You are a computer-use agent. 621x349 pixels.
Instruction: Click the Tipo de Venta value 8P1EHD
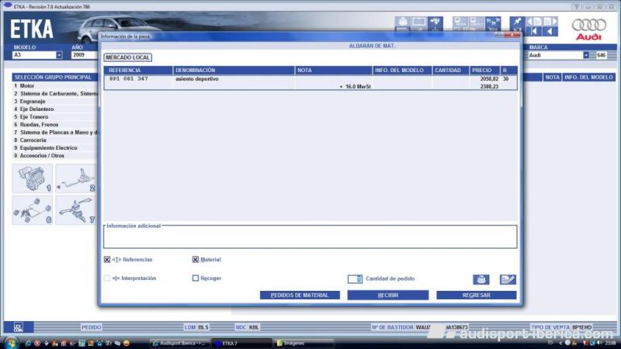tap(581, 327)
